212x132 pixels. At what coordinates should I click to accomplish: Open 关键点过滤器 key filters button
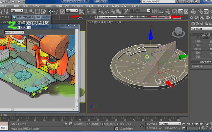coord(172,128)
